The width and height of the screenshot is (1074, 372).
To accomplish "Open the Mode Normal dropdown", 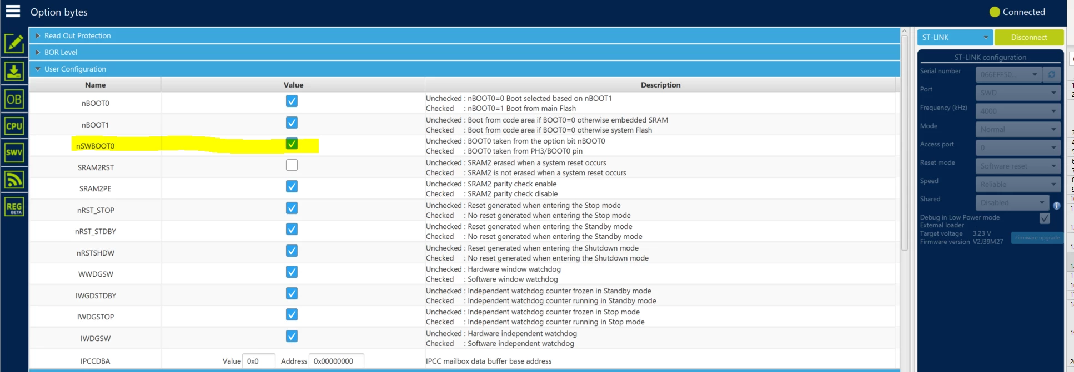I will point(1018,129).
